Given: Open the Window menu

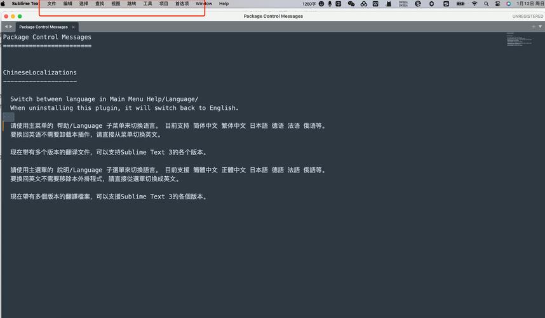Looking at the screenshot, I should click(204, 3).
